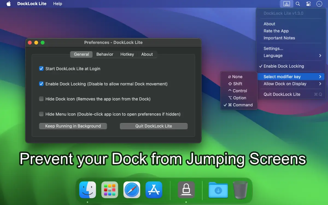The width and height of the screenshot is (328, 205).
Task: Open the Allow Dock on Display submenu
Action: 284,84
